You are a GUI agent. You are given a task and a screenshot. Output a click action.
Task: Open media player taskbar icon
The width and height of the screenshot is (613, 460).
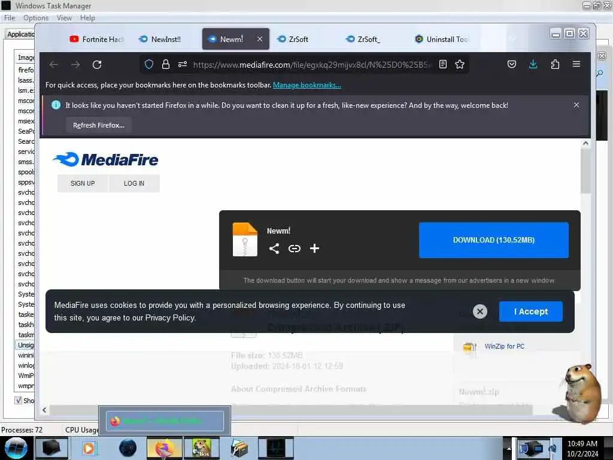89,448
